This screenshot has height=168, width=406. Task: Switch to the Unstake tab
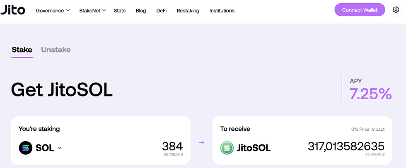pyautogui.click(x=56, y=50)
